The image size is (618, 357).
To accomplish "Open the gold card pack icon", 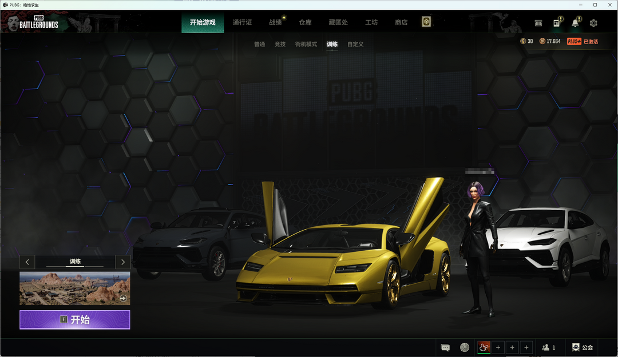I will 426,22.
